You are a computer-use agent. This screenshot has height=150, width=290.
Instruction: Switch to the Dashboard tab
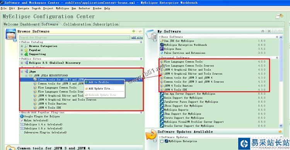30,24
